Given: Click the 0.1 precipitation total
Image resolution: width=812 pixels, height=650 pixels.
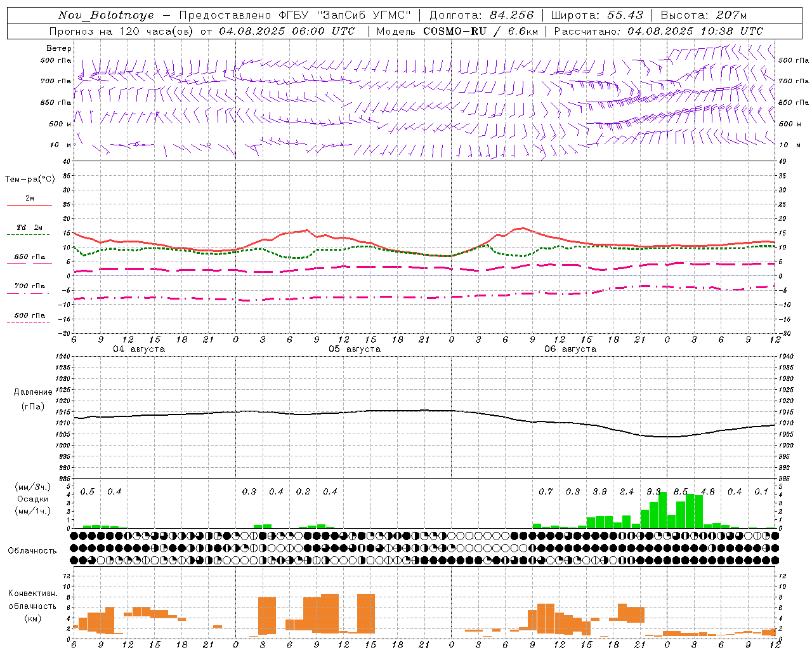Looking at the screenshot, I should click(x=761, y=492).
